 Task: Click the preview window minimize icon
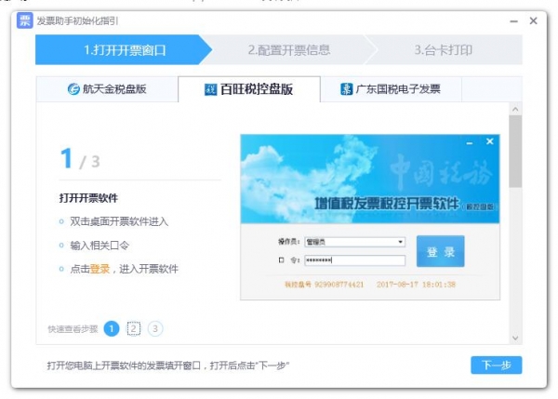[470, 143]
